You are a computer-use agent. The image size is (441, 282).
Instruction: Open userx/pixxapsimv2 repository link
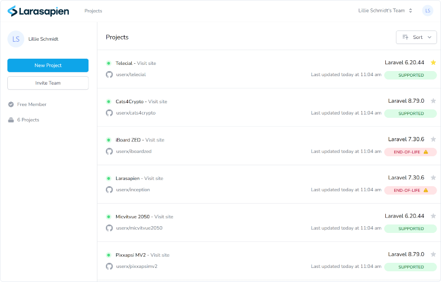pos(137,266)
